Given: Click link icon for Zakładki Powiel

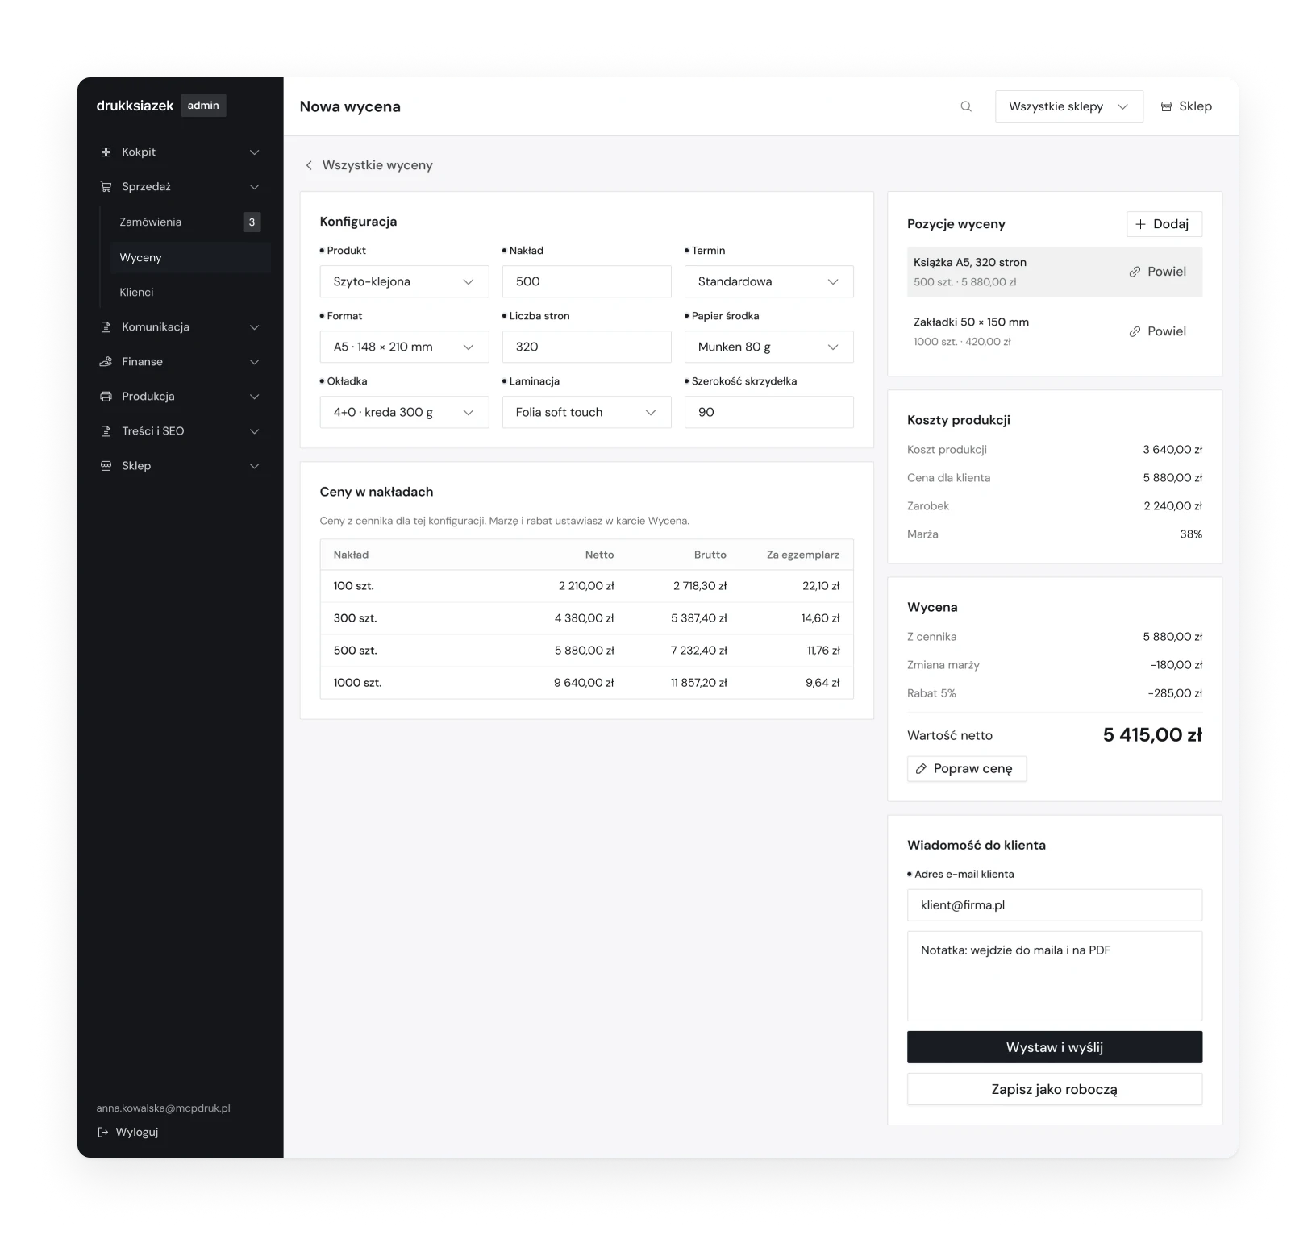Looking at the screenshot, I should (x=1135, y=331).
